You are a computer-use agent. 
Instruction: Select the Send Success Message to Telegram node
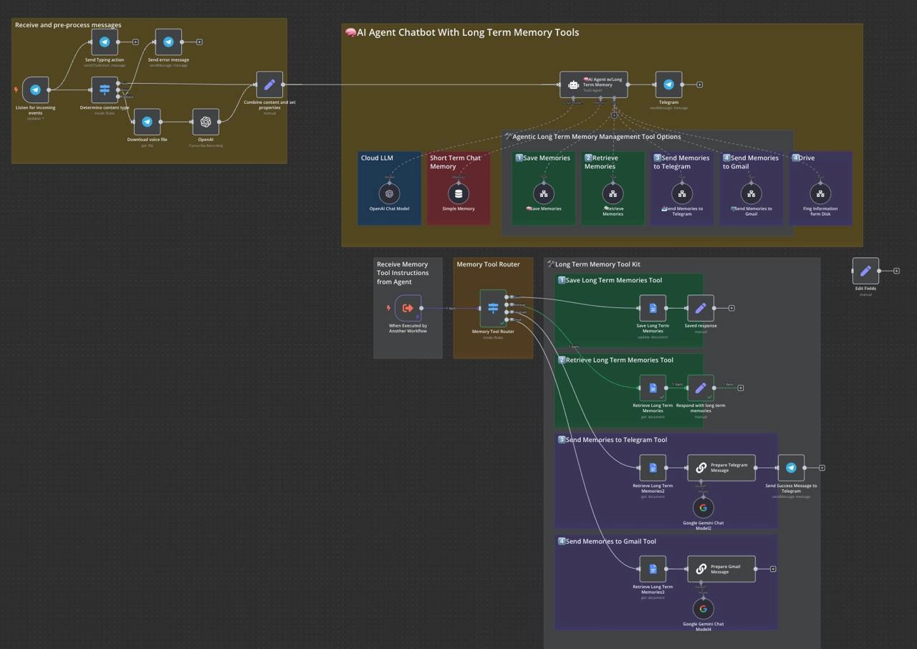791,468
